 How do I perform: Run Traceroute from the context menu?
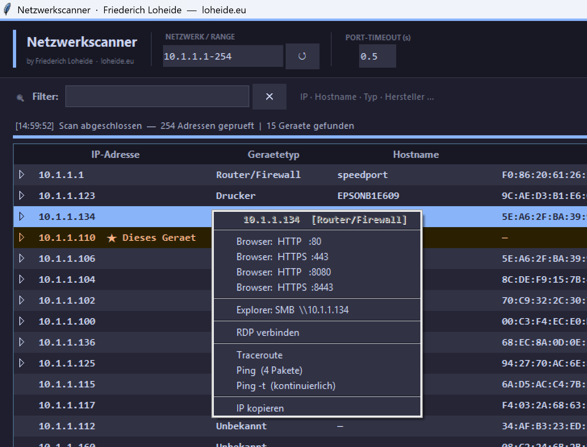click(259, 355)
